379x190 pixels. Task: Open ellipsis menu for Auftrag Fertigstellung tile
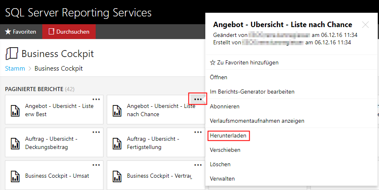198,132
